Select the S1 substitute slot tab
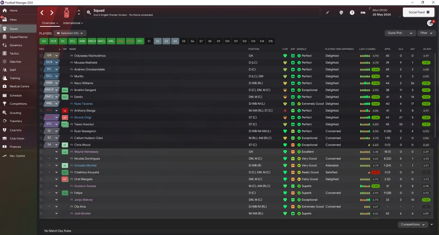Image resolution: width=439 pixels, height=235 pixels. 149,41
